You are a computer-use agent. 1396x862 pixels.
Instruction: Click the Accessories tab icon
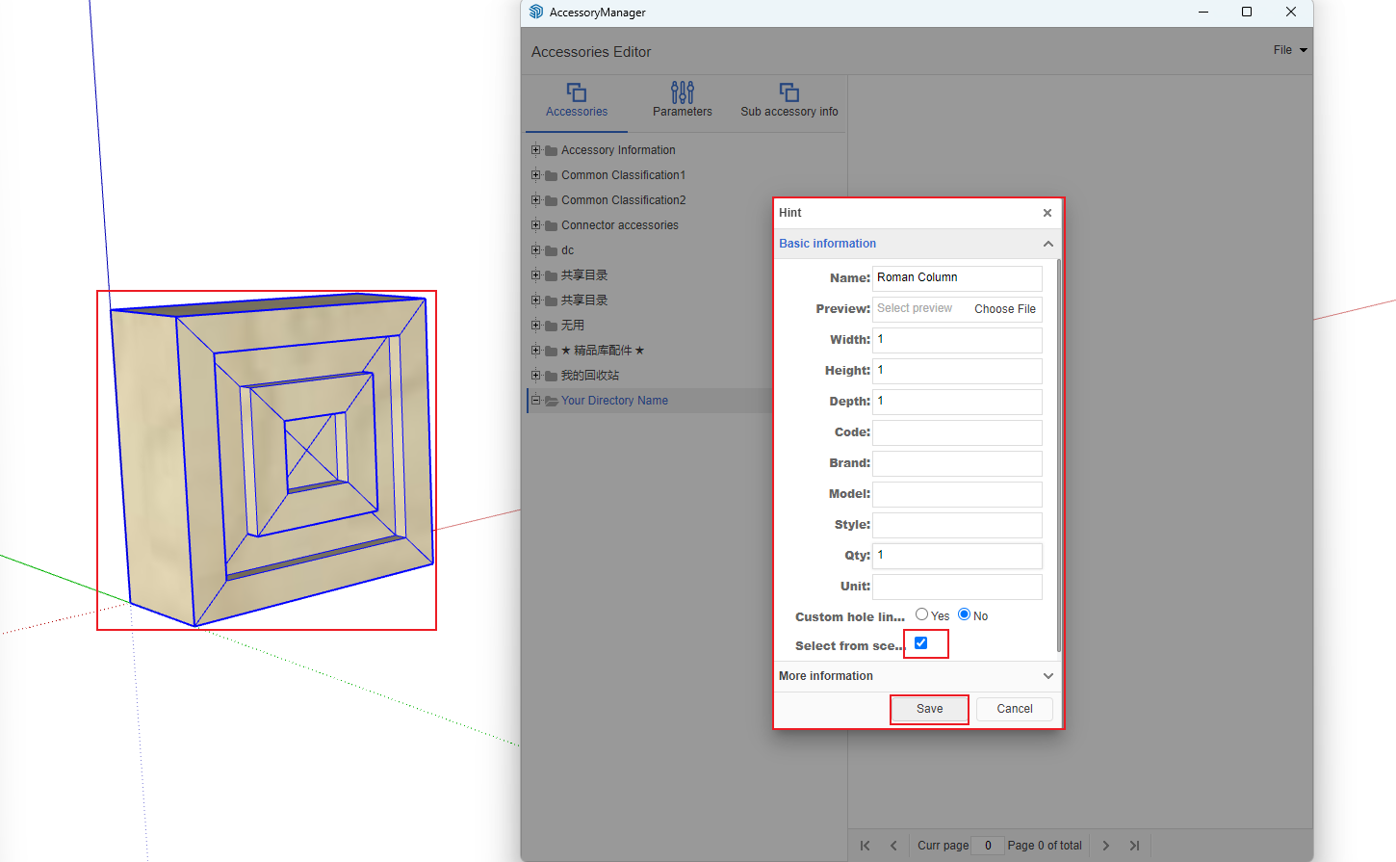tap(577, 92)
